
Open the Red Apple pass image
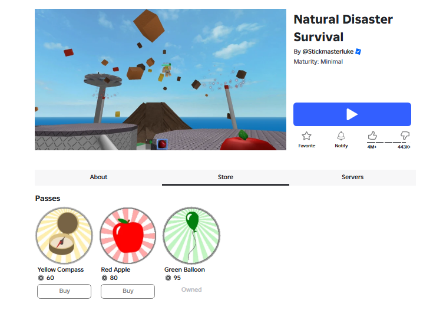click(x=128, y=236)
